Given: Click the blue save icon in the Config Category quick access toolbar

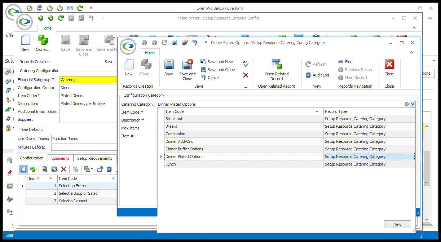Looking at the screenshot, I should tap(175, 43).
